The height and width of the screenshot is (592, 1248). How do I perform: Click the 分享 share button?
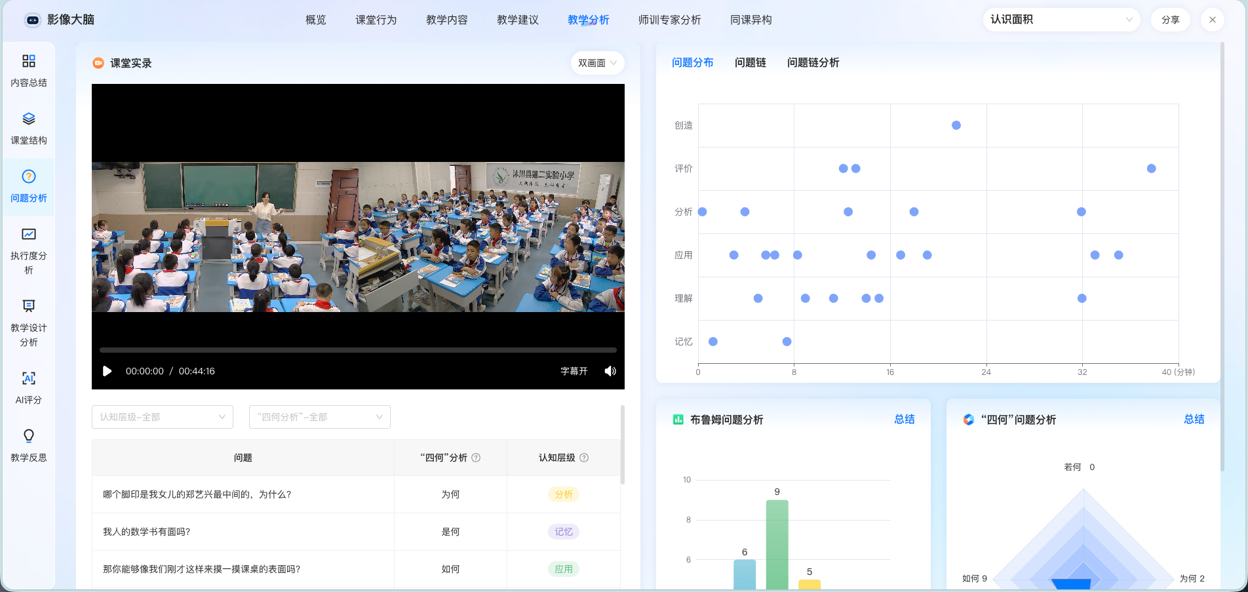(1170, 20)
